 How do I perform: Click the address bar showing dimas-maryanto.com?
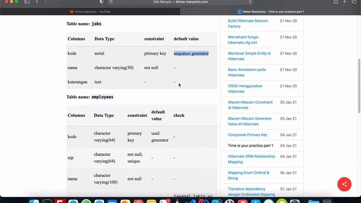coord(180,2)
